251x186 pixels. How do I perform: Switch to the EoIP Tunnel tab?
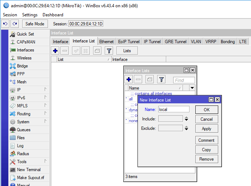point(129,42)
